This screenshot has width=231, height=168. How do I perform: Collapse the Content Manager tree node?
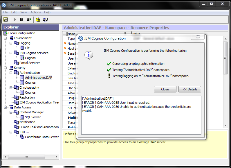click(x=11, y=112)
